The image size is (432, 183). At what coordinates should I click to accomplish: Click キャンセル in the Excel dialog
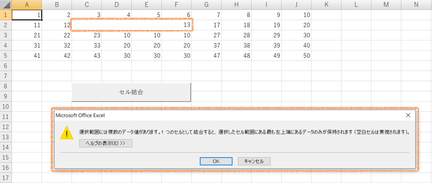pyautogui.click(x=254, y=161)
